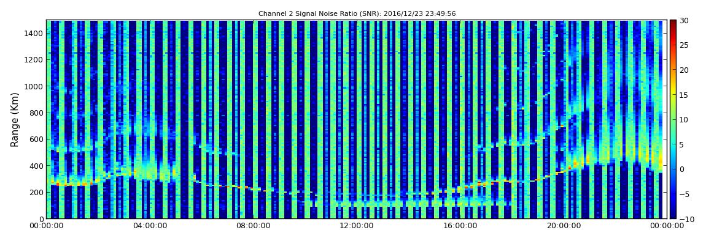Image resolution: width=706 pixels, height=249 pixels.
Task: Click the 600 tick label on the range axis
Action: click(36, 139)
